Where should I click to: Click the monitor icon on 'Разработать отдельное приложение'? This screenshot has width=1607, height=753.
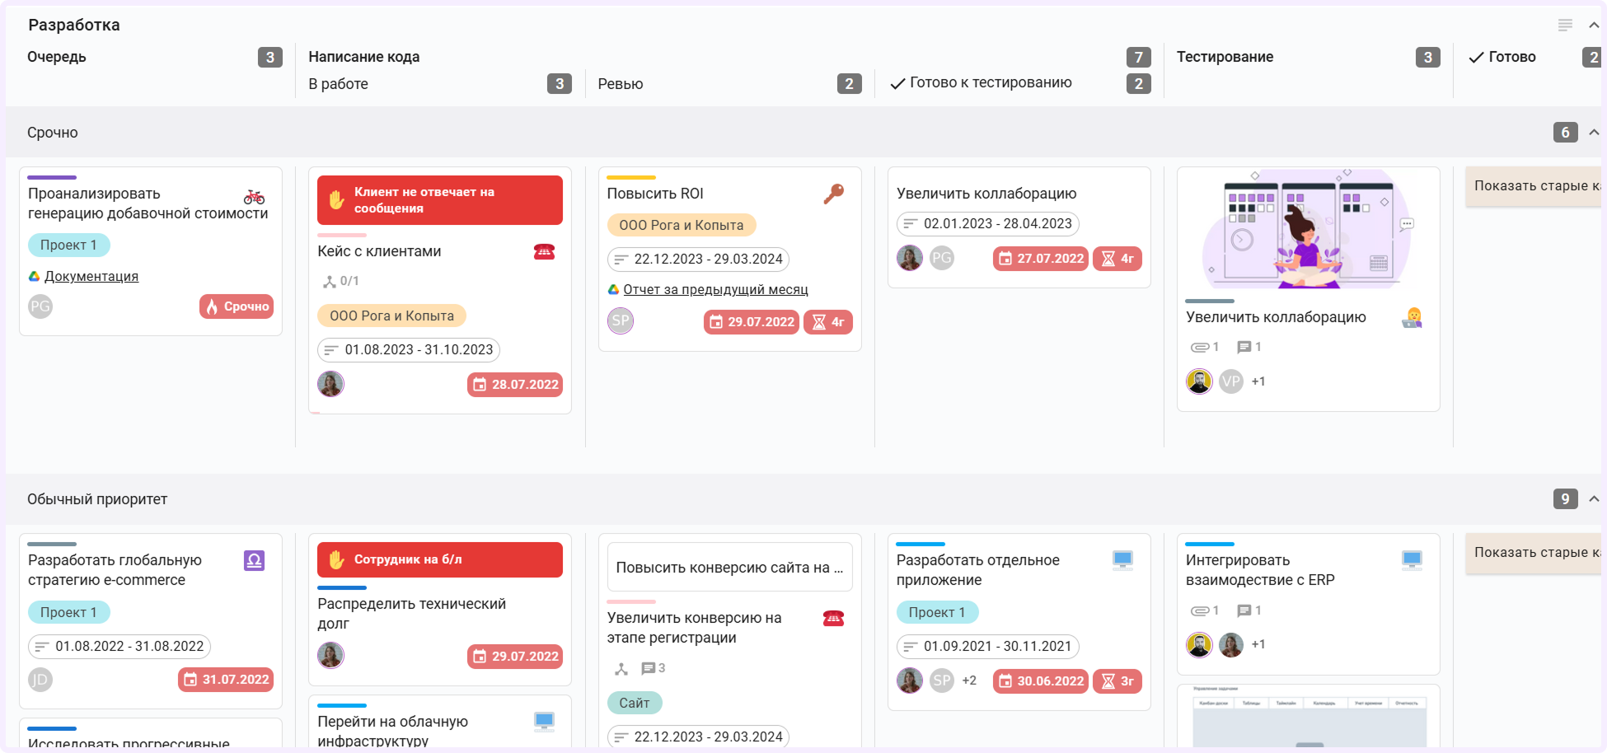tap(1122, 559)
